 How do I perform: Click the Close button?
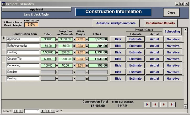171,13
